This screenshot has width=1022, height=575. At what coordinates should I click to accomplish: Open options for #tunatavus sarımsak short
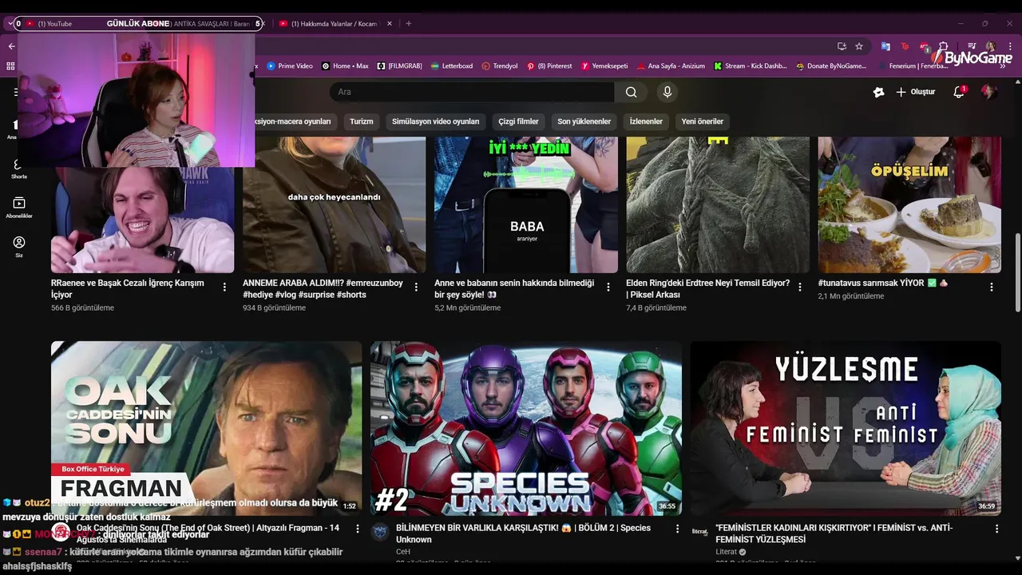click(991, 287)
